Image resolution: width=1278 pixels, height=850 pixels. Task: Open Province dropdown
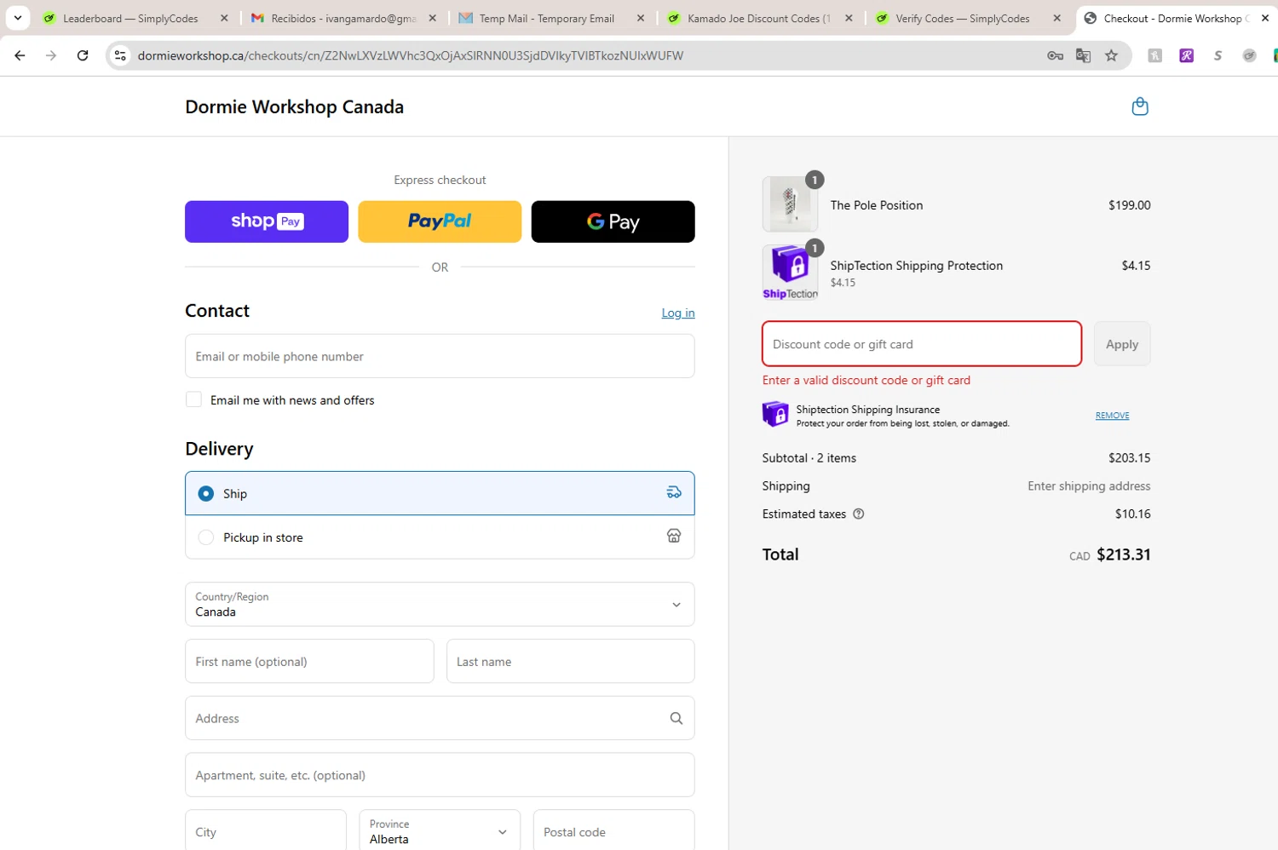(440, 831)
